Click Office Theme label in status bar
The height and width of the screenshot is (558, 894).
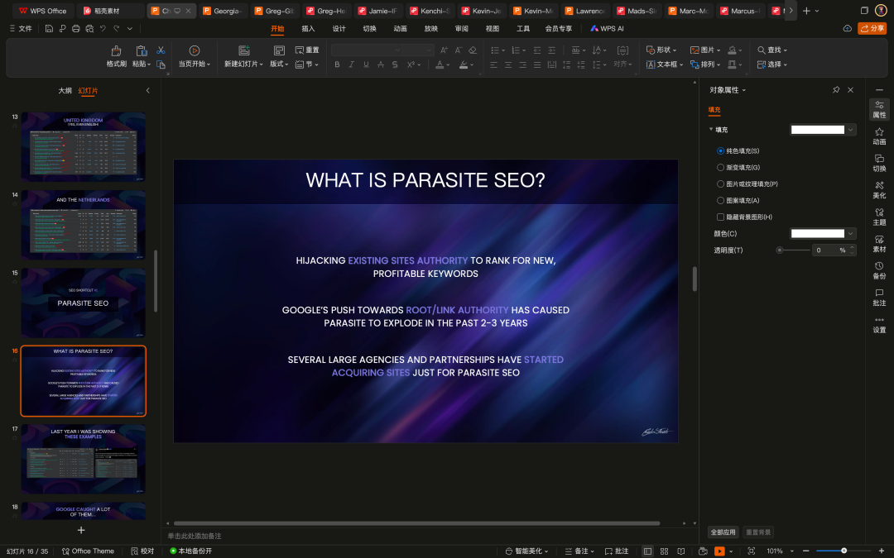(x=88, y=551)
